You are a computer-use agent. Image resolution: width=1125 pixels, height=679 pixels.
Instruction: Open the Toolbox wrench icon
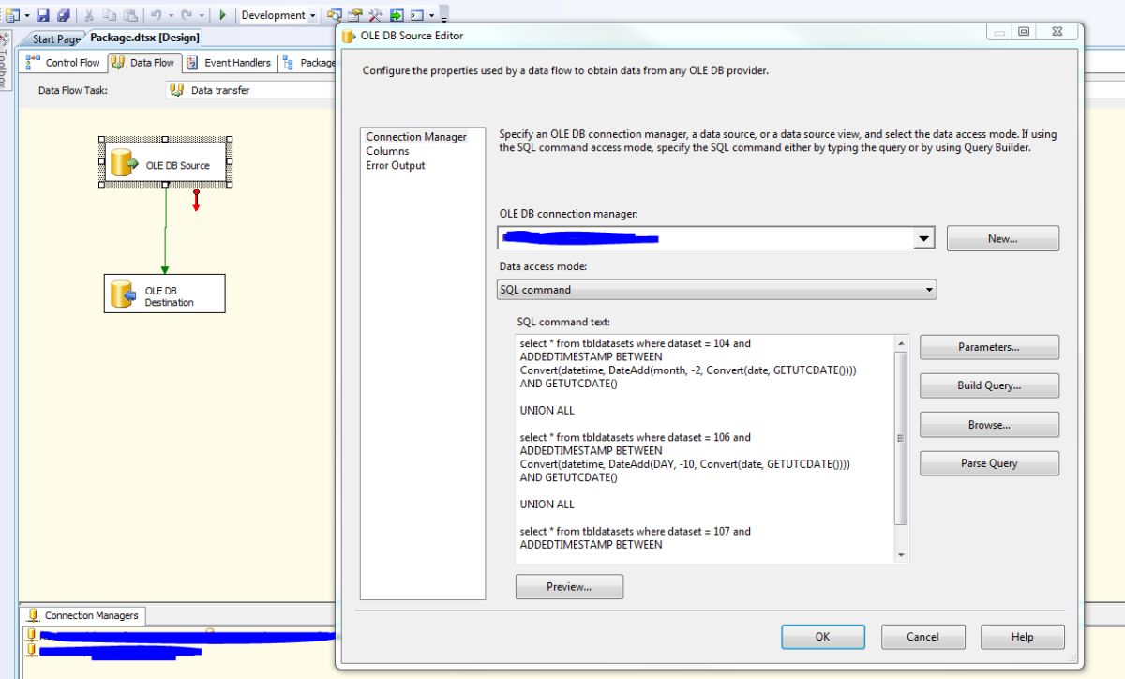(376, 15)
